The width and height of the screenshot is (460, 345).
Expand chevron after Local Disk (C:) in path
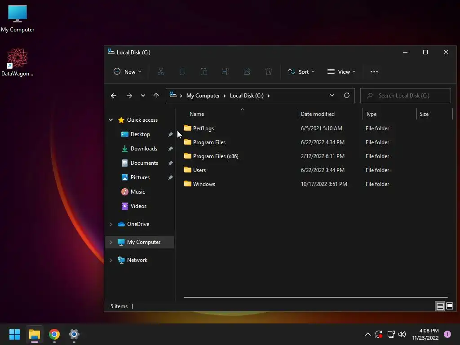click(x=269, y=96)
